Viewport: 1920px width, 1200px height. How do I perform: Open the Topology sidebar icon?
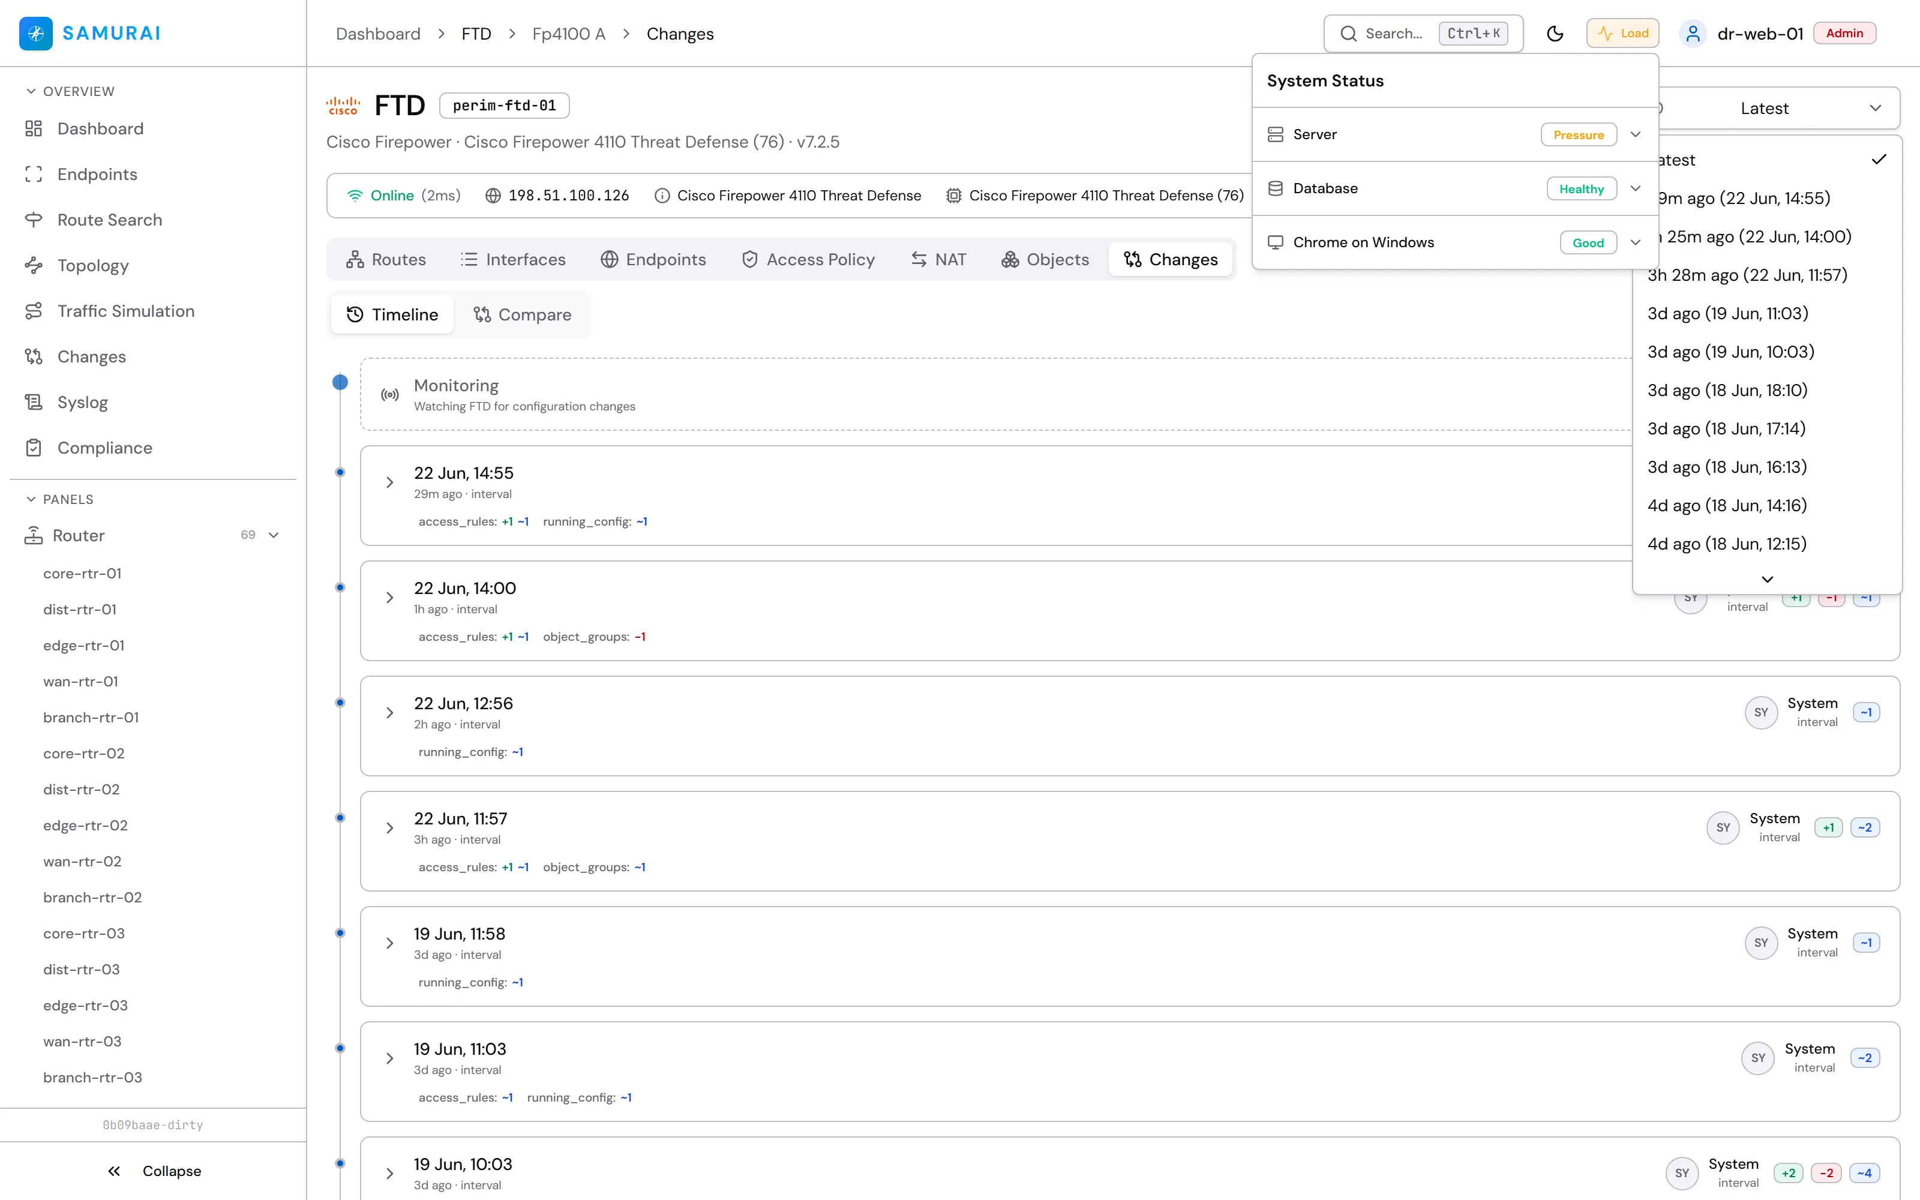[34, 266]
